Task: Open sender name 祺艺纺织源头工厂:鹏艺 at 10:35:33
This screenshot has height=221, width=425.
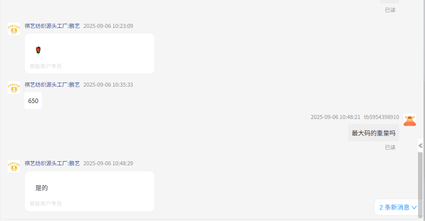Action: coord(52,85)
